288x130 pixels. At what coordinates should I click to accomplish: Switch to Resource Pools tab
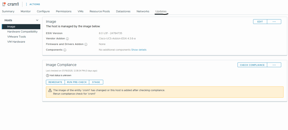click(x=100, y=12)
